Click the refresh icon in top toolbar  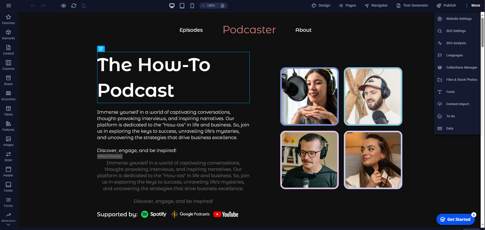(74, 6)
